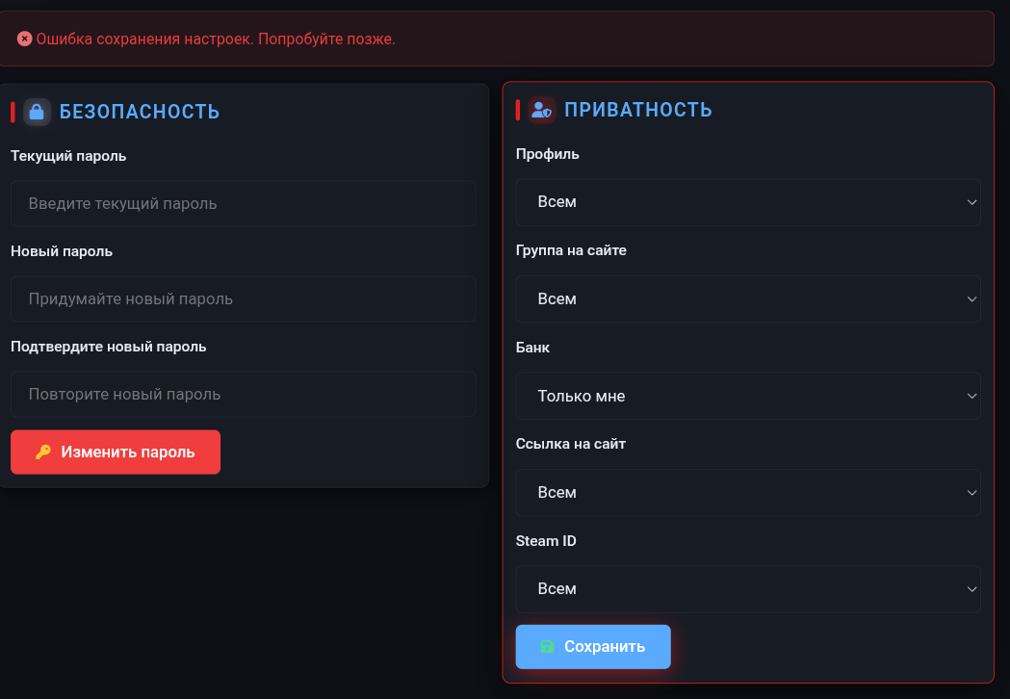Click the floppy disk icon in Сохранить
The width and height of the screenshot is (1010, 699).
point(547,646)
